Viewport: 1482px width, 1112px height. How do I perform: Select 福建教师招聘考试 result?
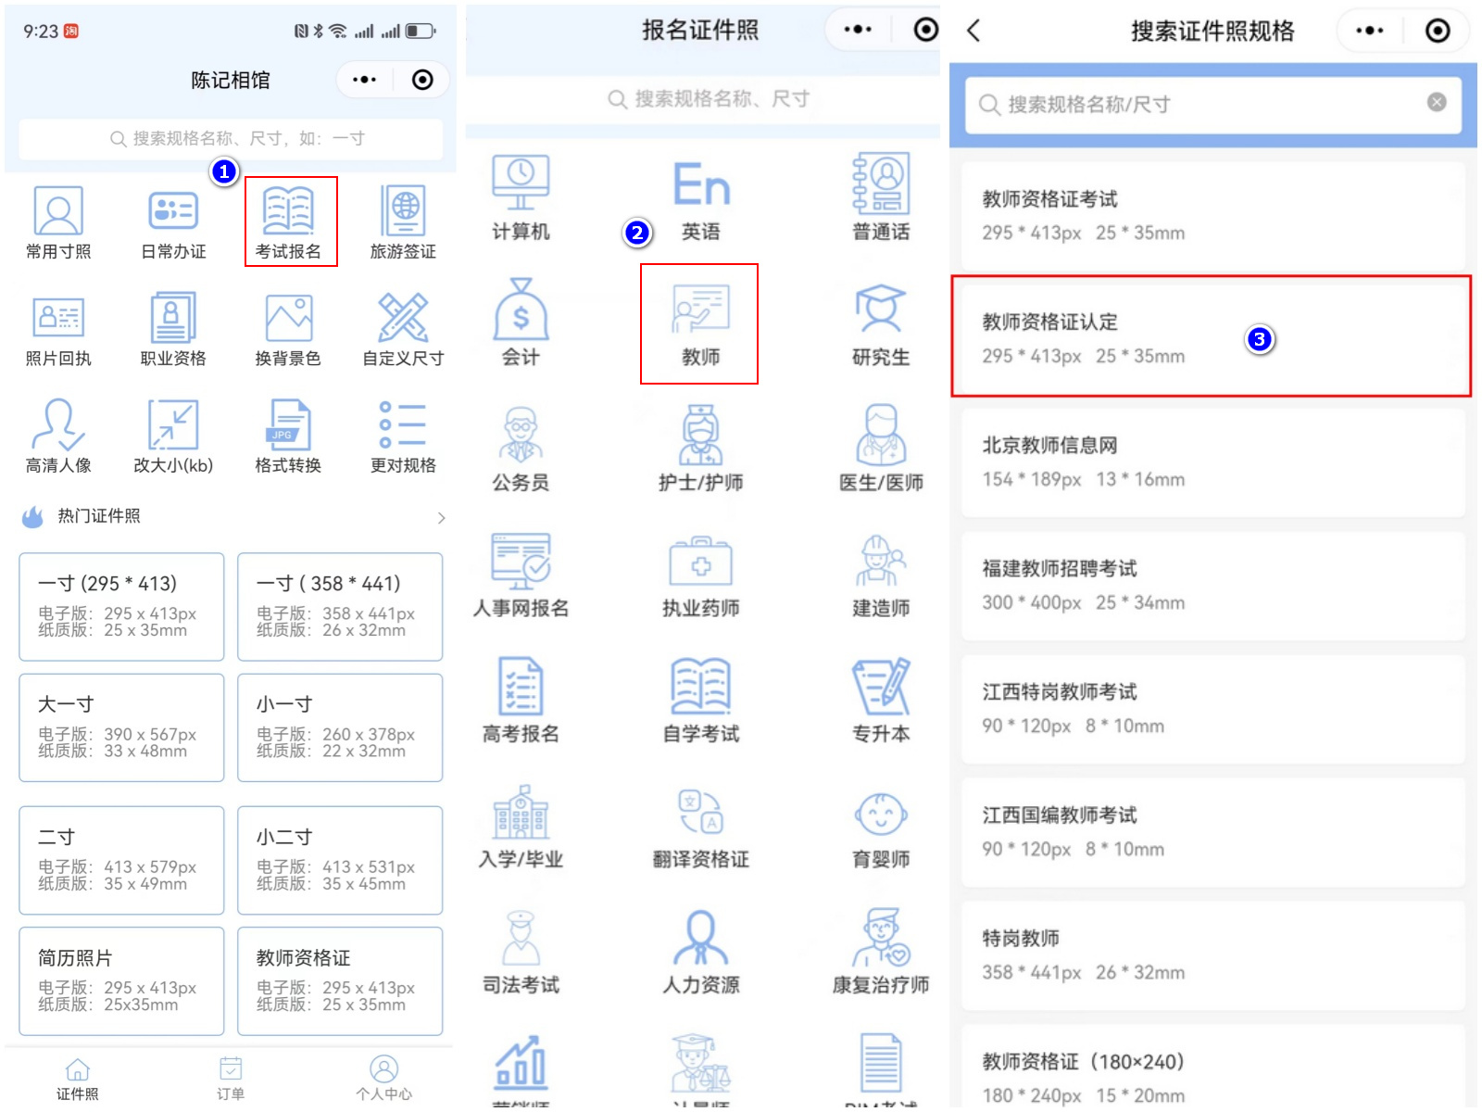tap(1213, 586)
